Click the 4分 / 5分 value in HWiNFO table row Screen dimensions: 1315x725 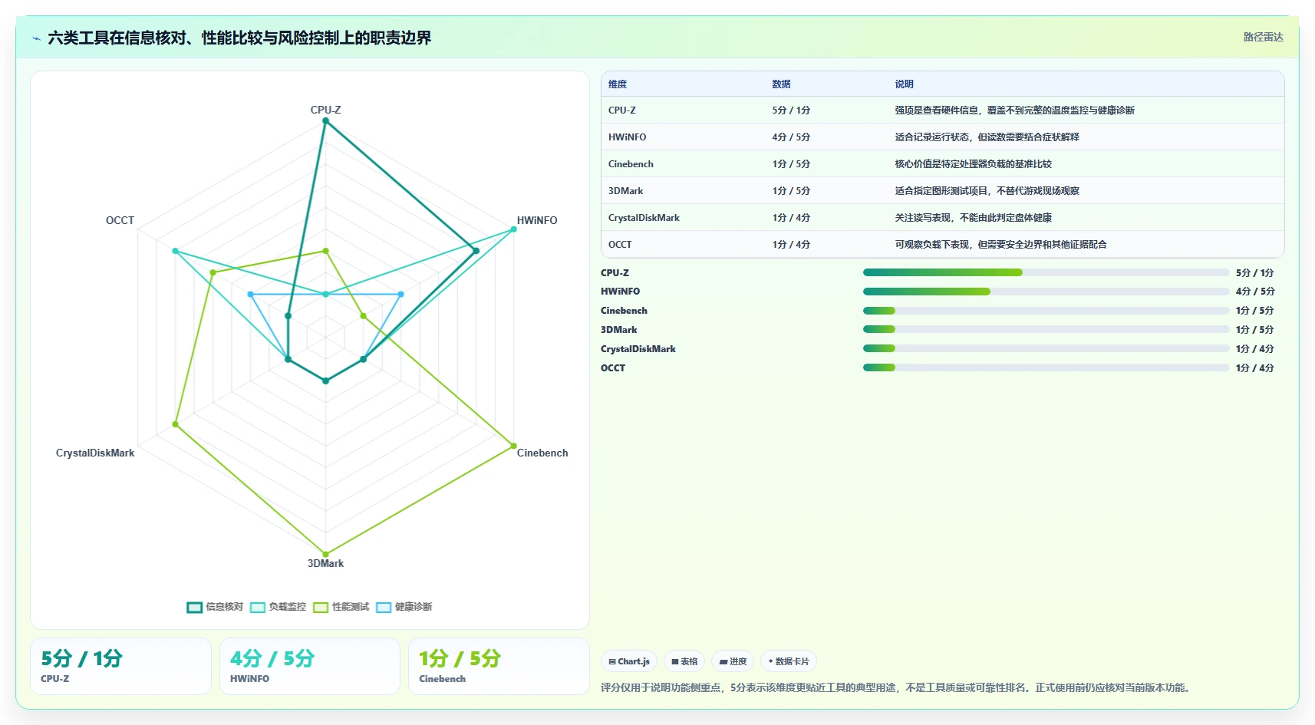pyautogui.click(x=791, y=137)
